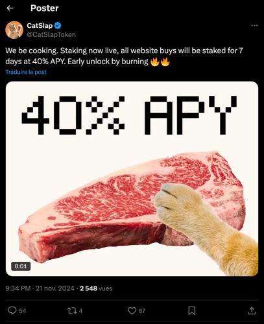Play the 40% APY steak video
The image size is (264, 324).
click(x=132, y=179)
